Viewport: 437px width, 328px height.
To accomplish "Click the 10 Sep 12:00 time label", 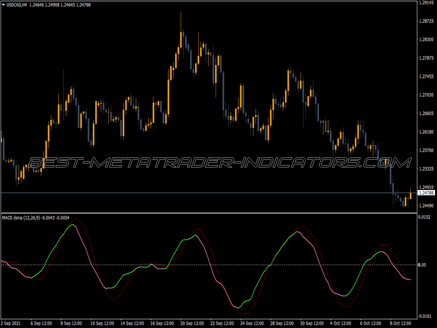I will coord(102,323).
